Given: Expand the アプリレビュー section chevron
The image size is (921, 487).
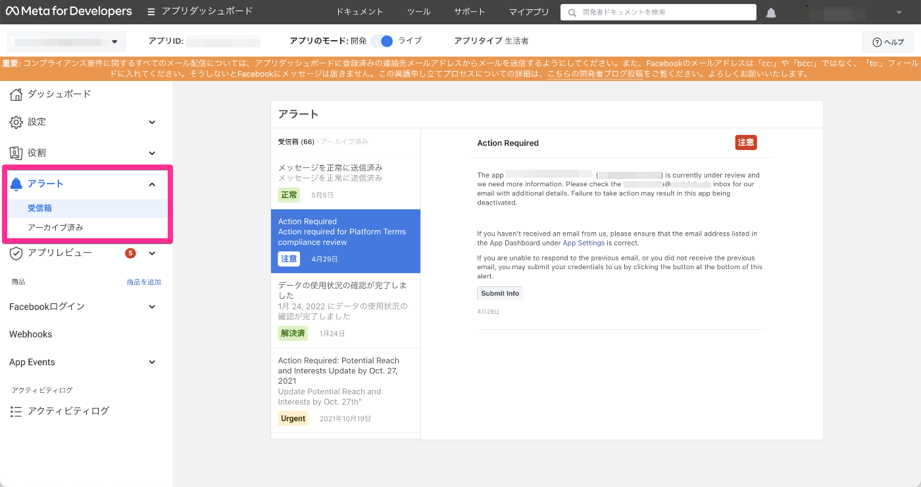Looking at the screenshot, I should click(152, 253).
